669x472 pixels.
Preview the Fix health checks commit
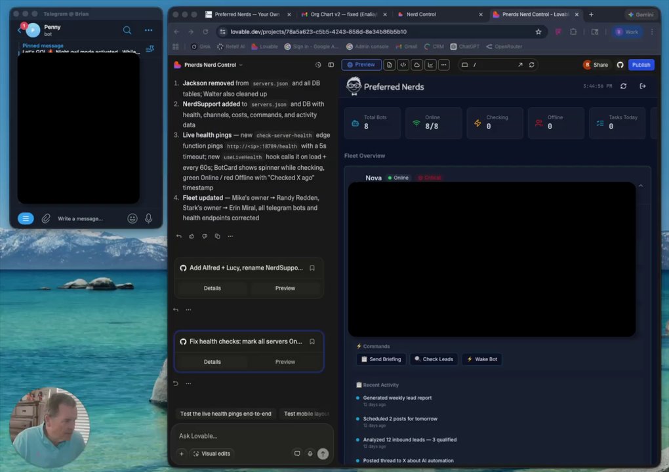coord(285,362)
